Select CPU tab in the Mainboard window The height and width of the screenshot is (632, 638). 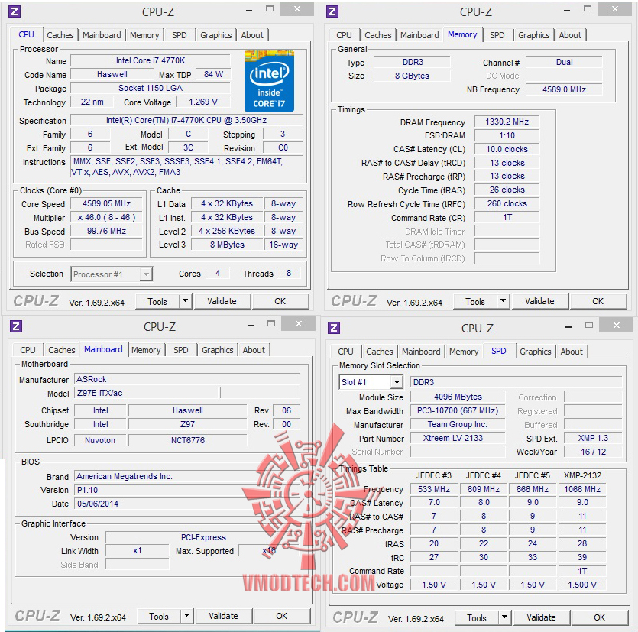(x=28, y=350)
